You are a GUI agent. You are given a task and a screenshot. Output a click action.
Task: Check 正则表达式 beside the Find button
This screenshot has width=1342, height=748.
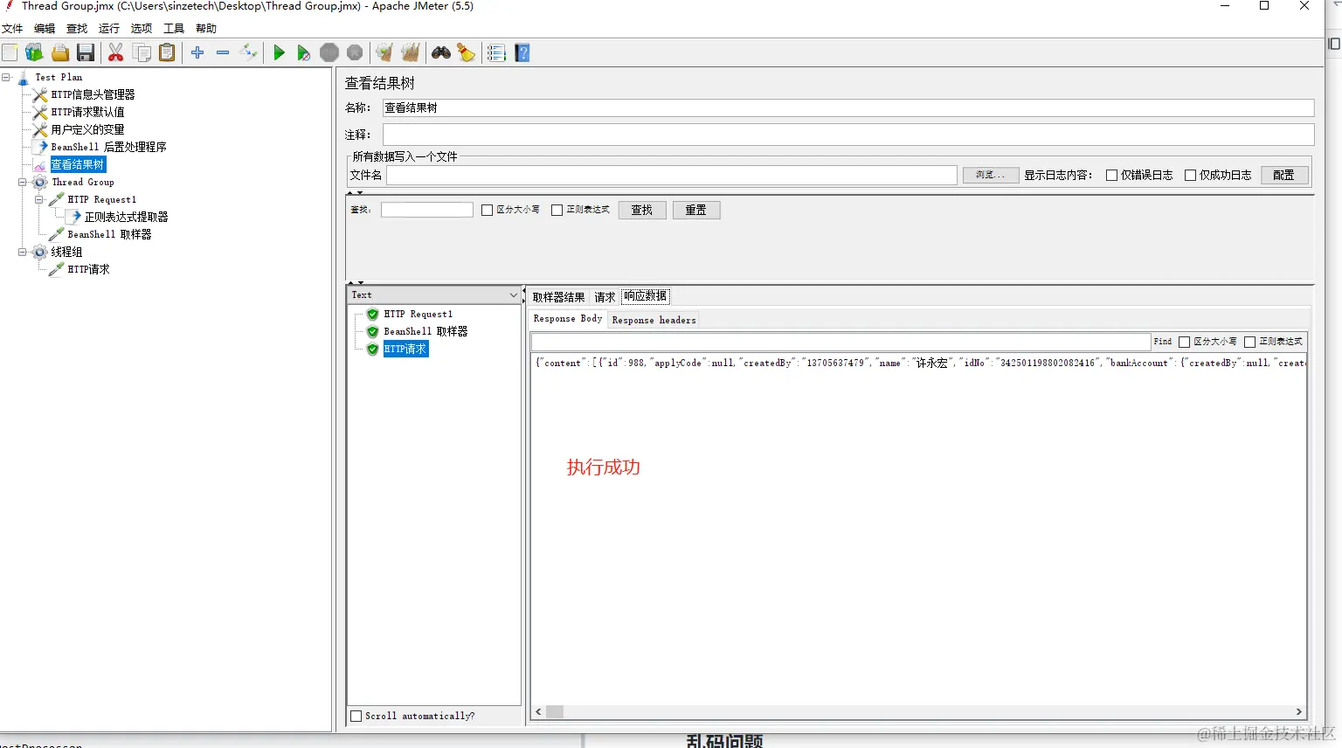click(x=1250, y=342)
